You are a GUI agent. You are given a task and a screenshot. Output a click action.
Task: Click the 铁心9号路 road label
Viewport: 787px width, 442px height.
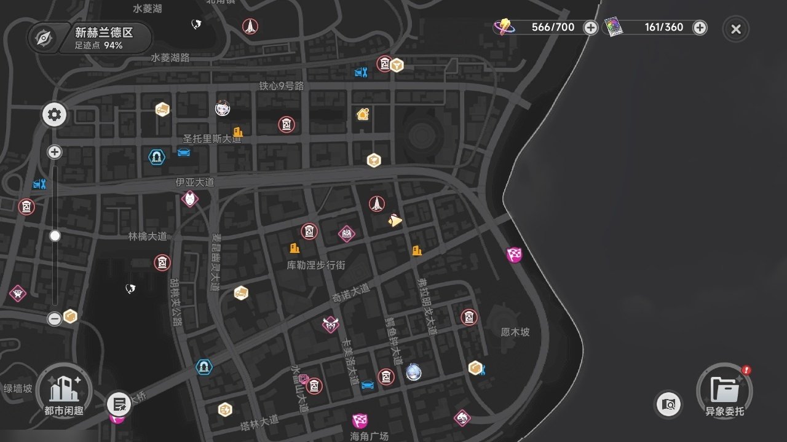pyautogui.click(x=282, y=87)
